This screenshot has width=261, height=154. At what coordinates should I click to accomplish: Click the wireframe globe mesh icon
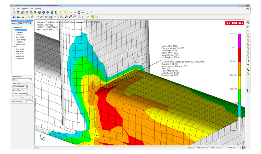(79, 12)
